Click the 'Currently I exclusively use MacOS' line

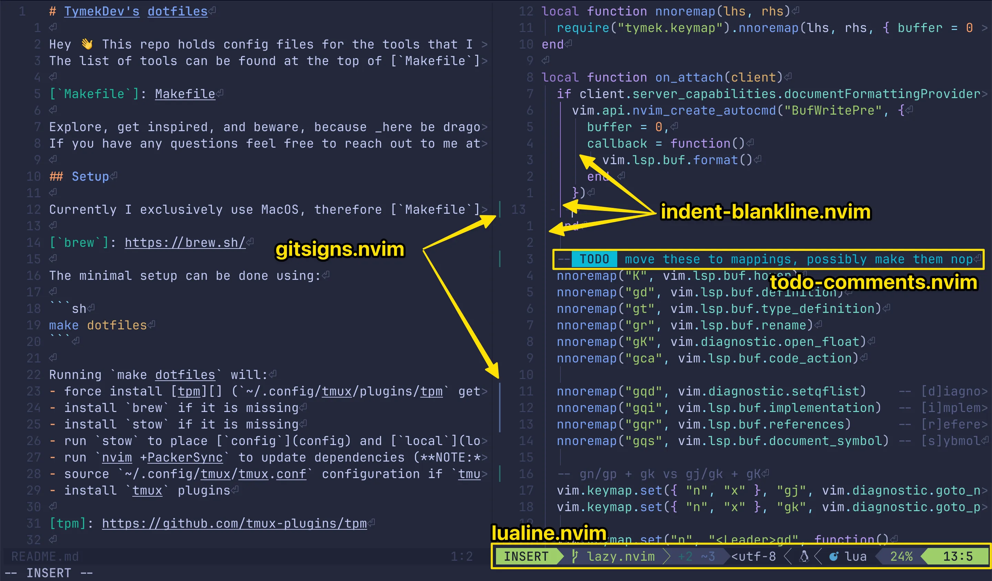[x=268, y=209]
